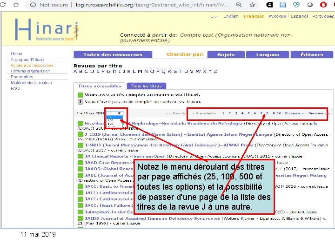Switch to the Tous les titres tab
Viewport: 335px width, 251px height.
pyautogui.click(x=147, y=86)
